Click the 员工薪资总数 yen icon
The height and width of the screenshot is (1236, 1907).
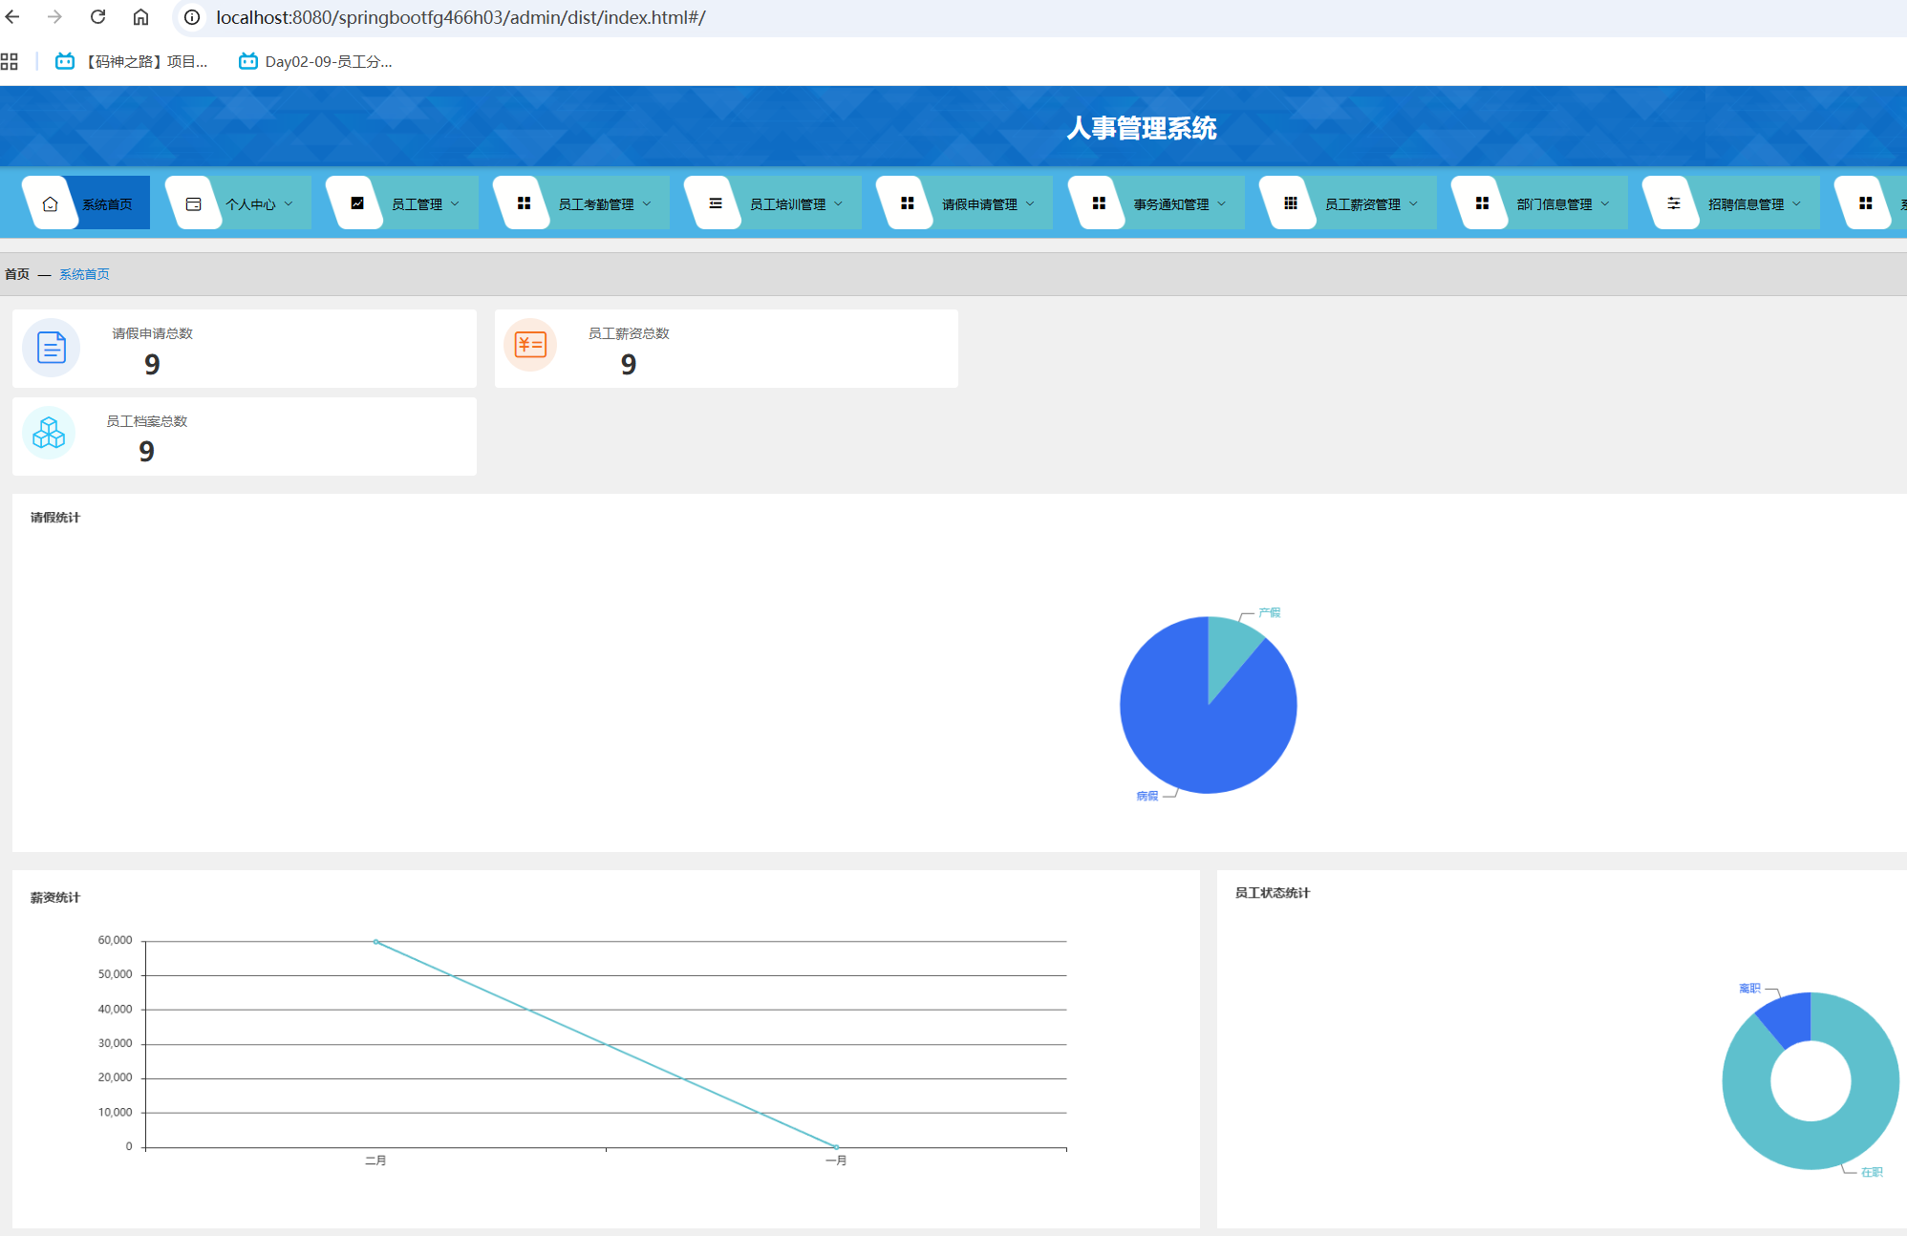[530, 345]
